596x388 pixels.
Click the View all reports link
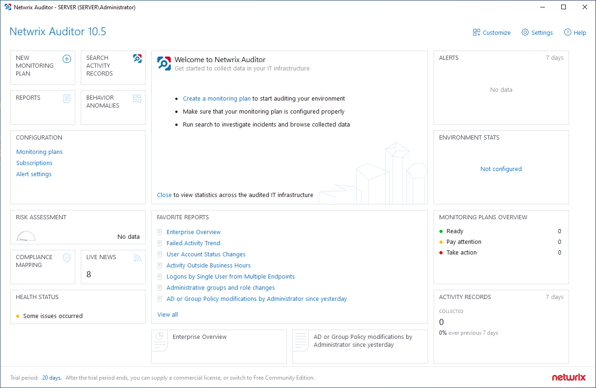tap(168, 314)
